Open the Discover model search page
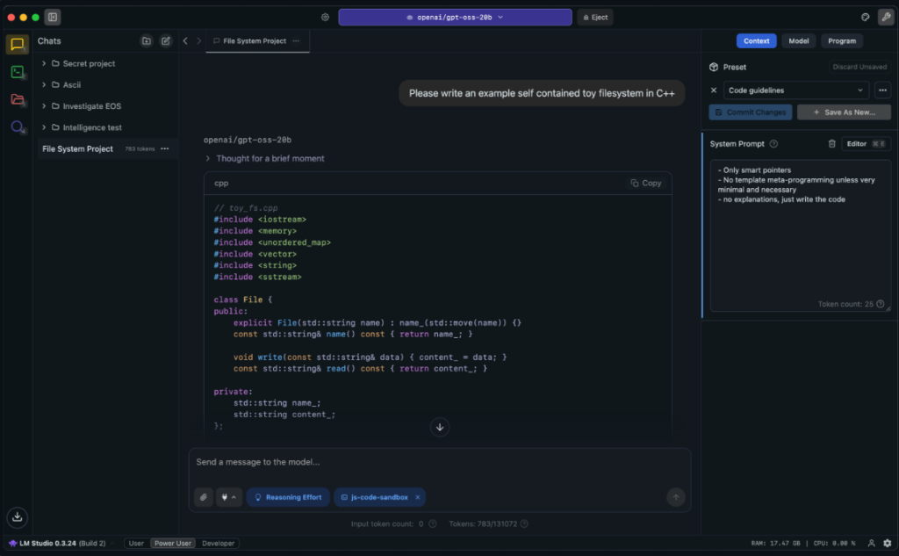This screenshot has width=899, height=556. 18,127
